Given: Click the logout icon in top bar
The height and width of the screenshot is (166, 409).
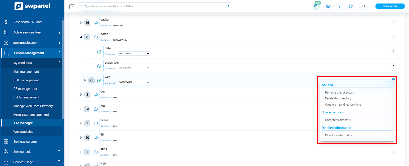Looking at the screenshot, I should point(351,6).
